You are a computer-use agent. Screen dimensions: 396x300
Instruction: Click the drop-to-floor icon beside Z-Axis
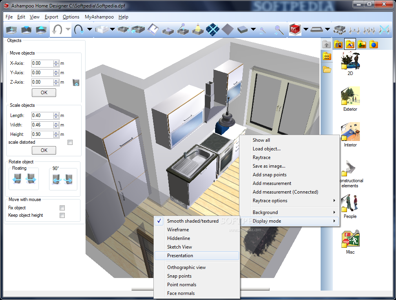76,82
